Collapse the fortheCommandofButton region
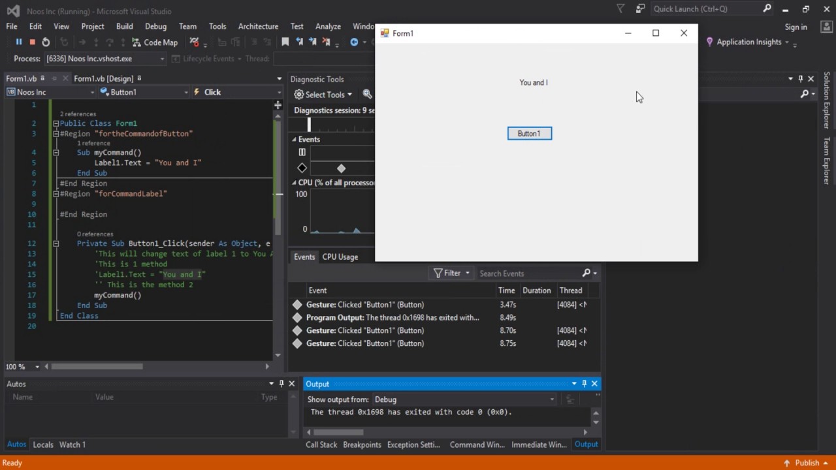 point(56,134)
